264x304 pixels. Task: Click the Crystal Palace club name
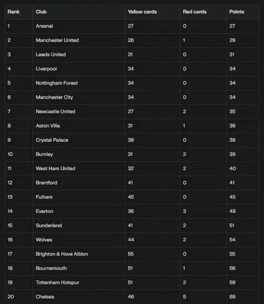tap(52, 140)
